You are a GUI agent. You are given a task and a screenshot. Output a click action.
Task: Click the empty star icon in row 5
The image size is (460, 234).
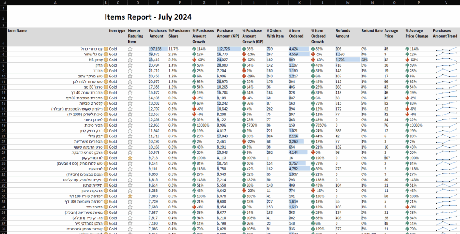[x=130, y=49]
